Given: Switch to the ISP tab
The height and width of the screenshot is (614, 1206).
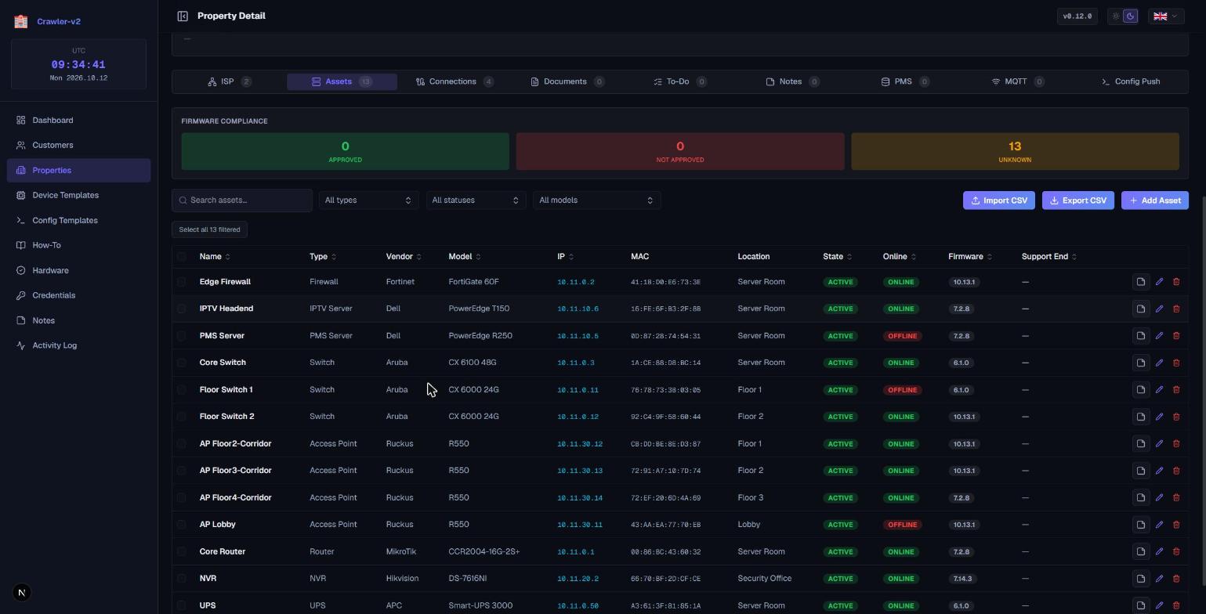Looking at the screenshot, I should (229, 81).
